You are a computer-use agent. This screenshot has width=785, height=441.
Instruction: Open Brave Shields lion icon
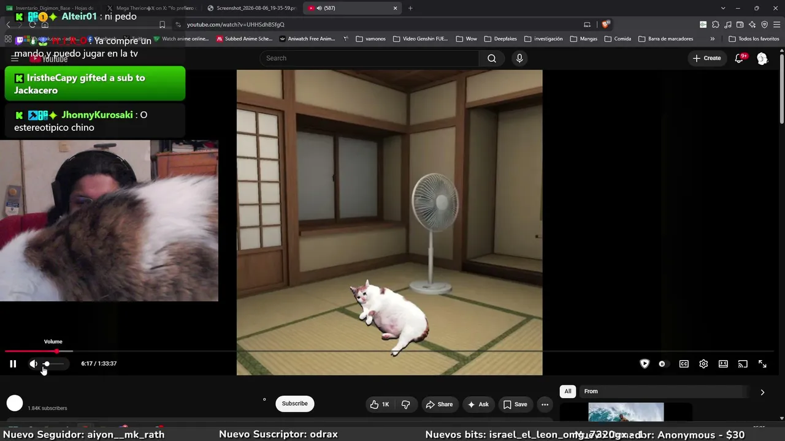(605, 24)
